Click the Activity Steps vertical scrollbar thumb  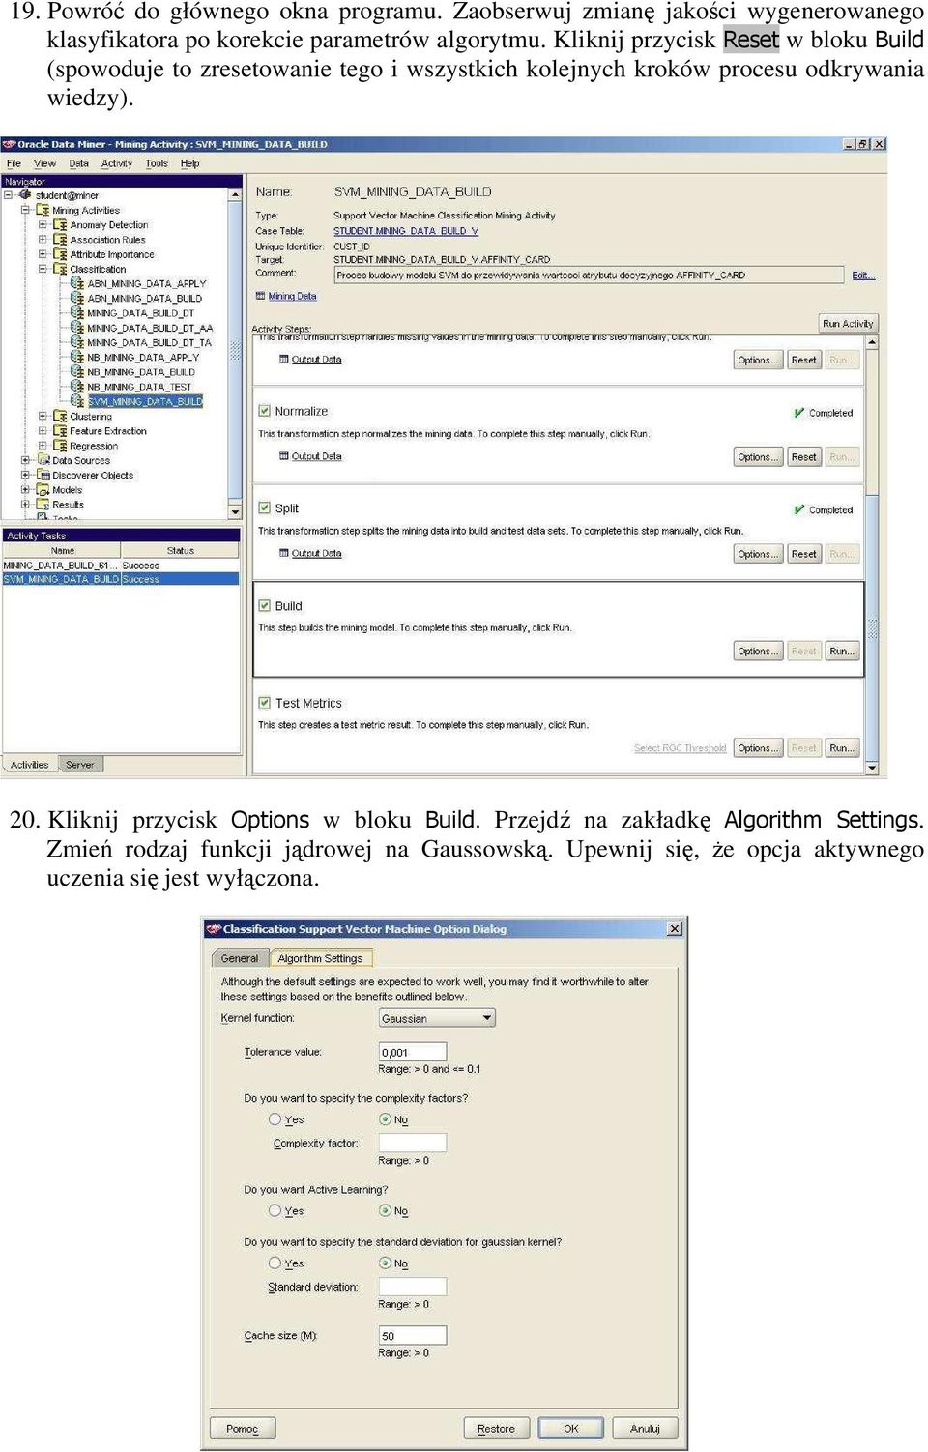(x=872, y=629)
